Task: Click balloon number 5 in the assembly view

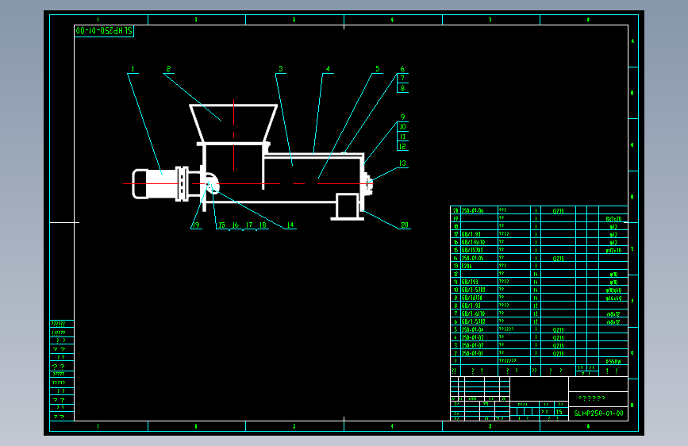Action: tap(378, 69)
